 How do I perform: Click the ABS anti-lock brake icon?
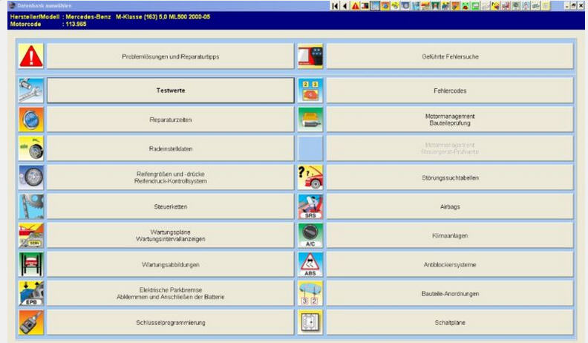click(310, 264)
